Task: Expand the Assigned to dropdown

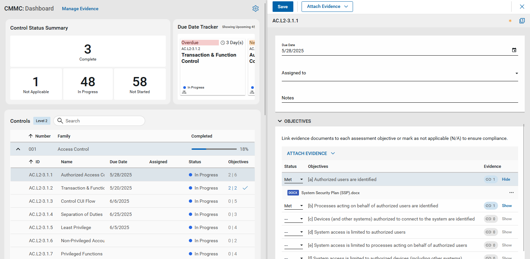Action: pyautogui.click(x=516, y=73)
